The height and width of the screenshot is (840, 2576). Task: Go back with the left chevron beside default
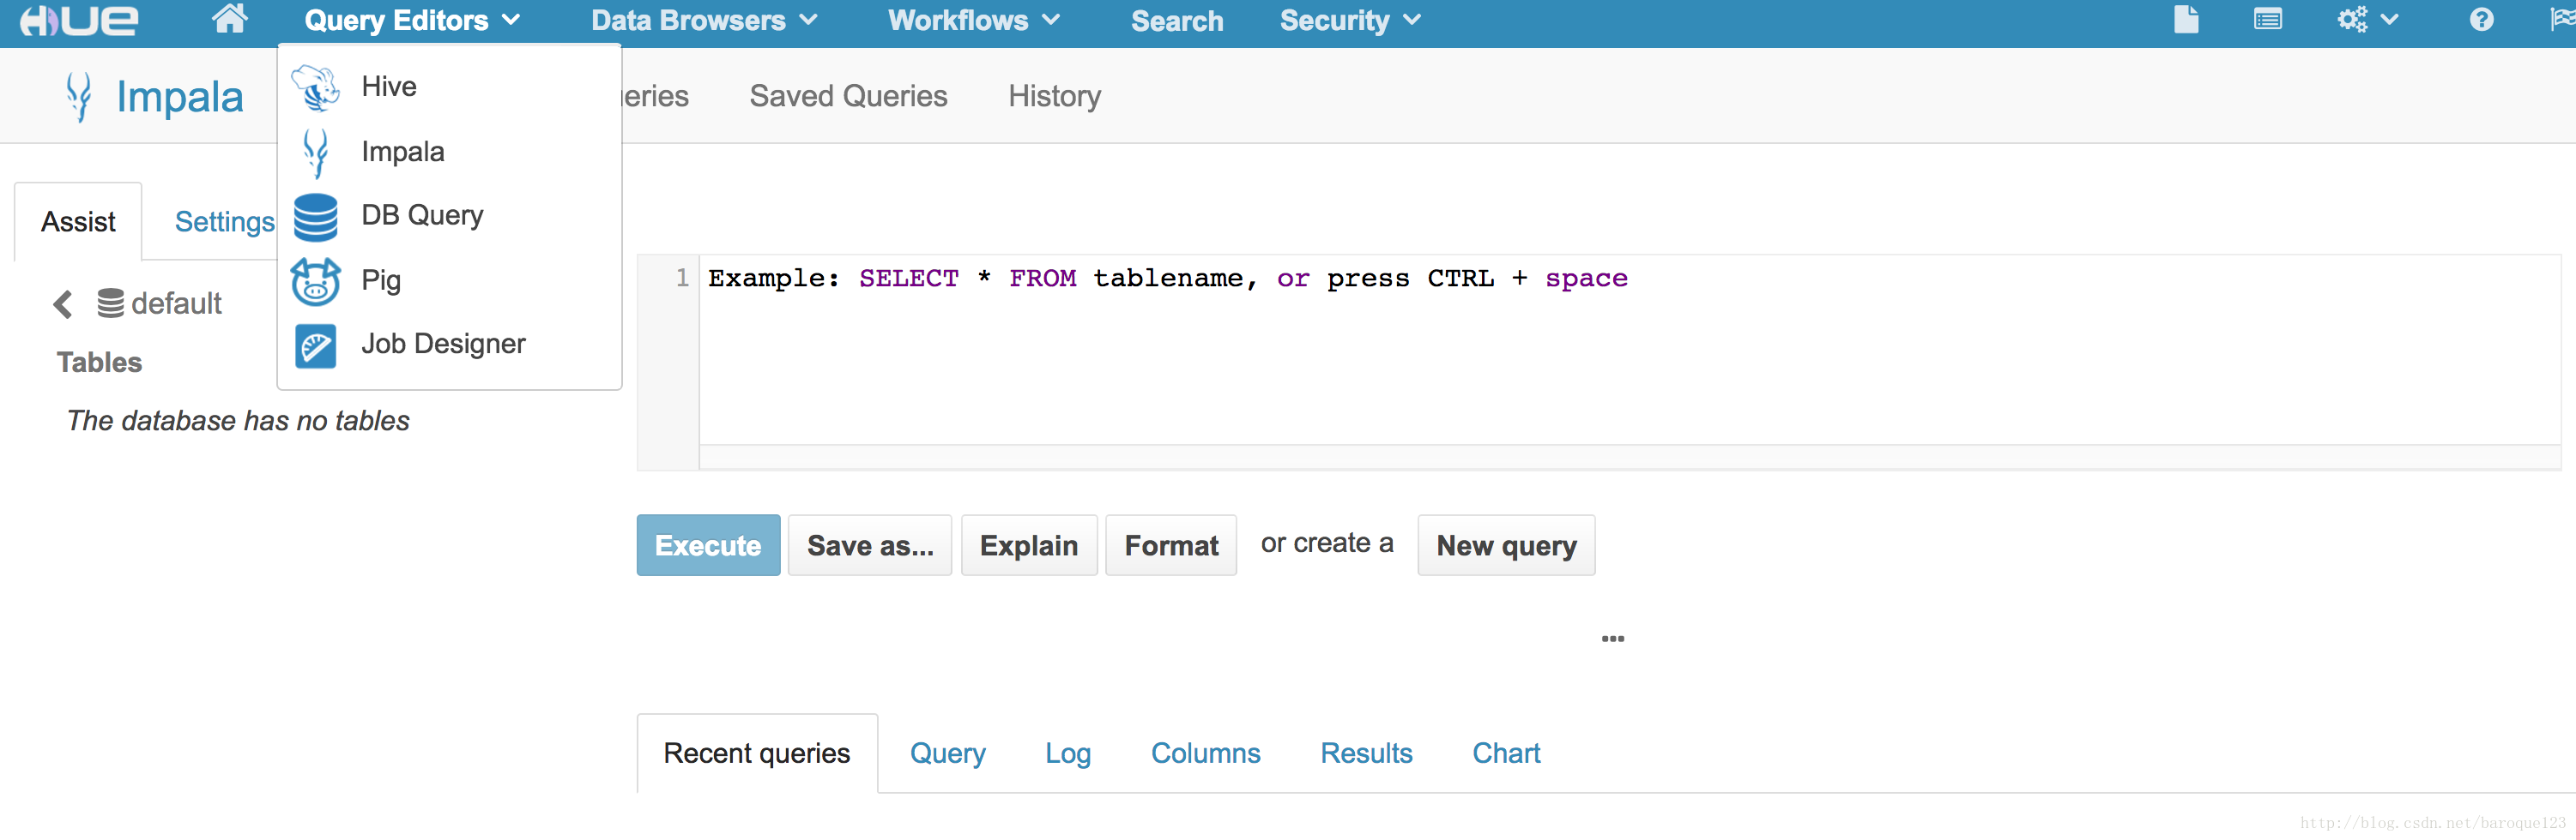point(63,303)
